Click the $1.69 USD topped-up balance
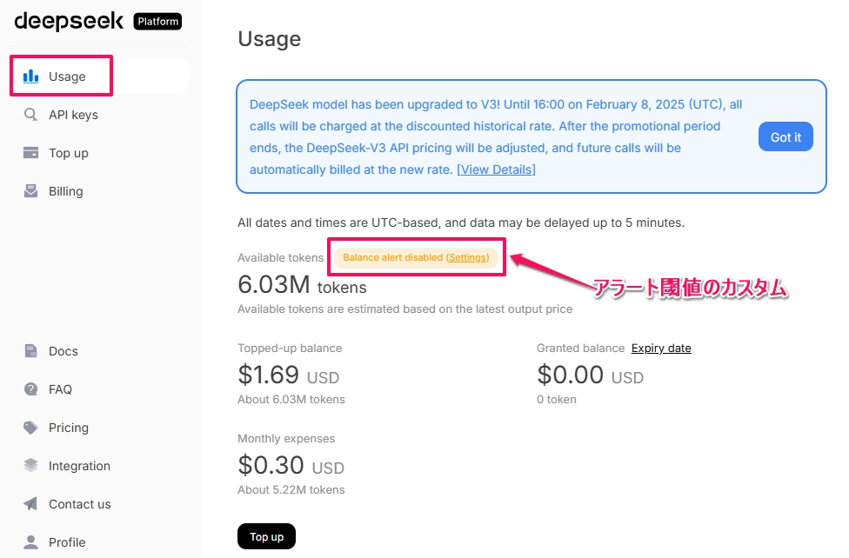Image resolution: width=849 pixels, height=558 pixels. pos(289,375)
